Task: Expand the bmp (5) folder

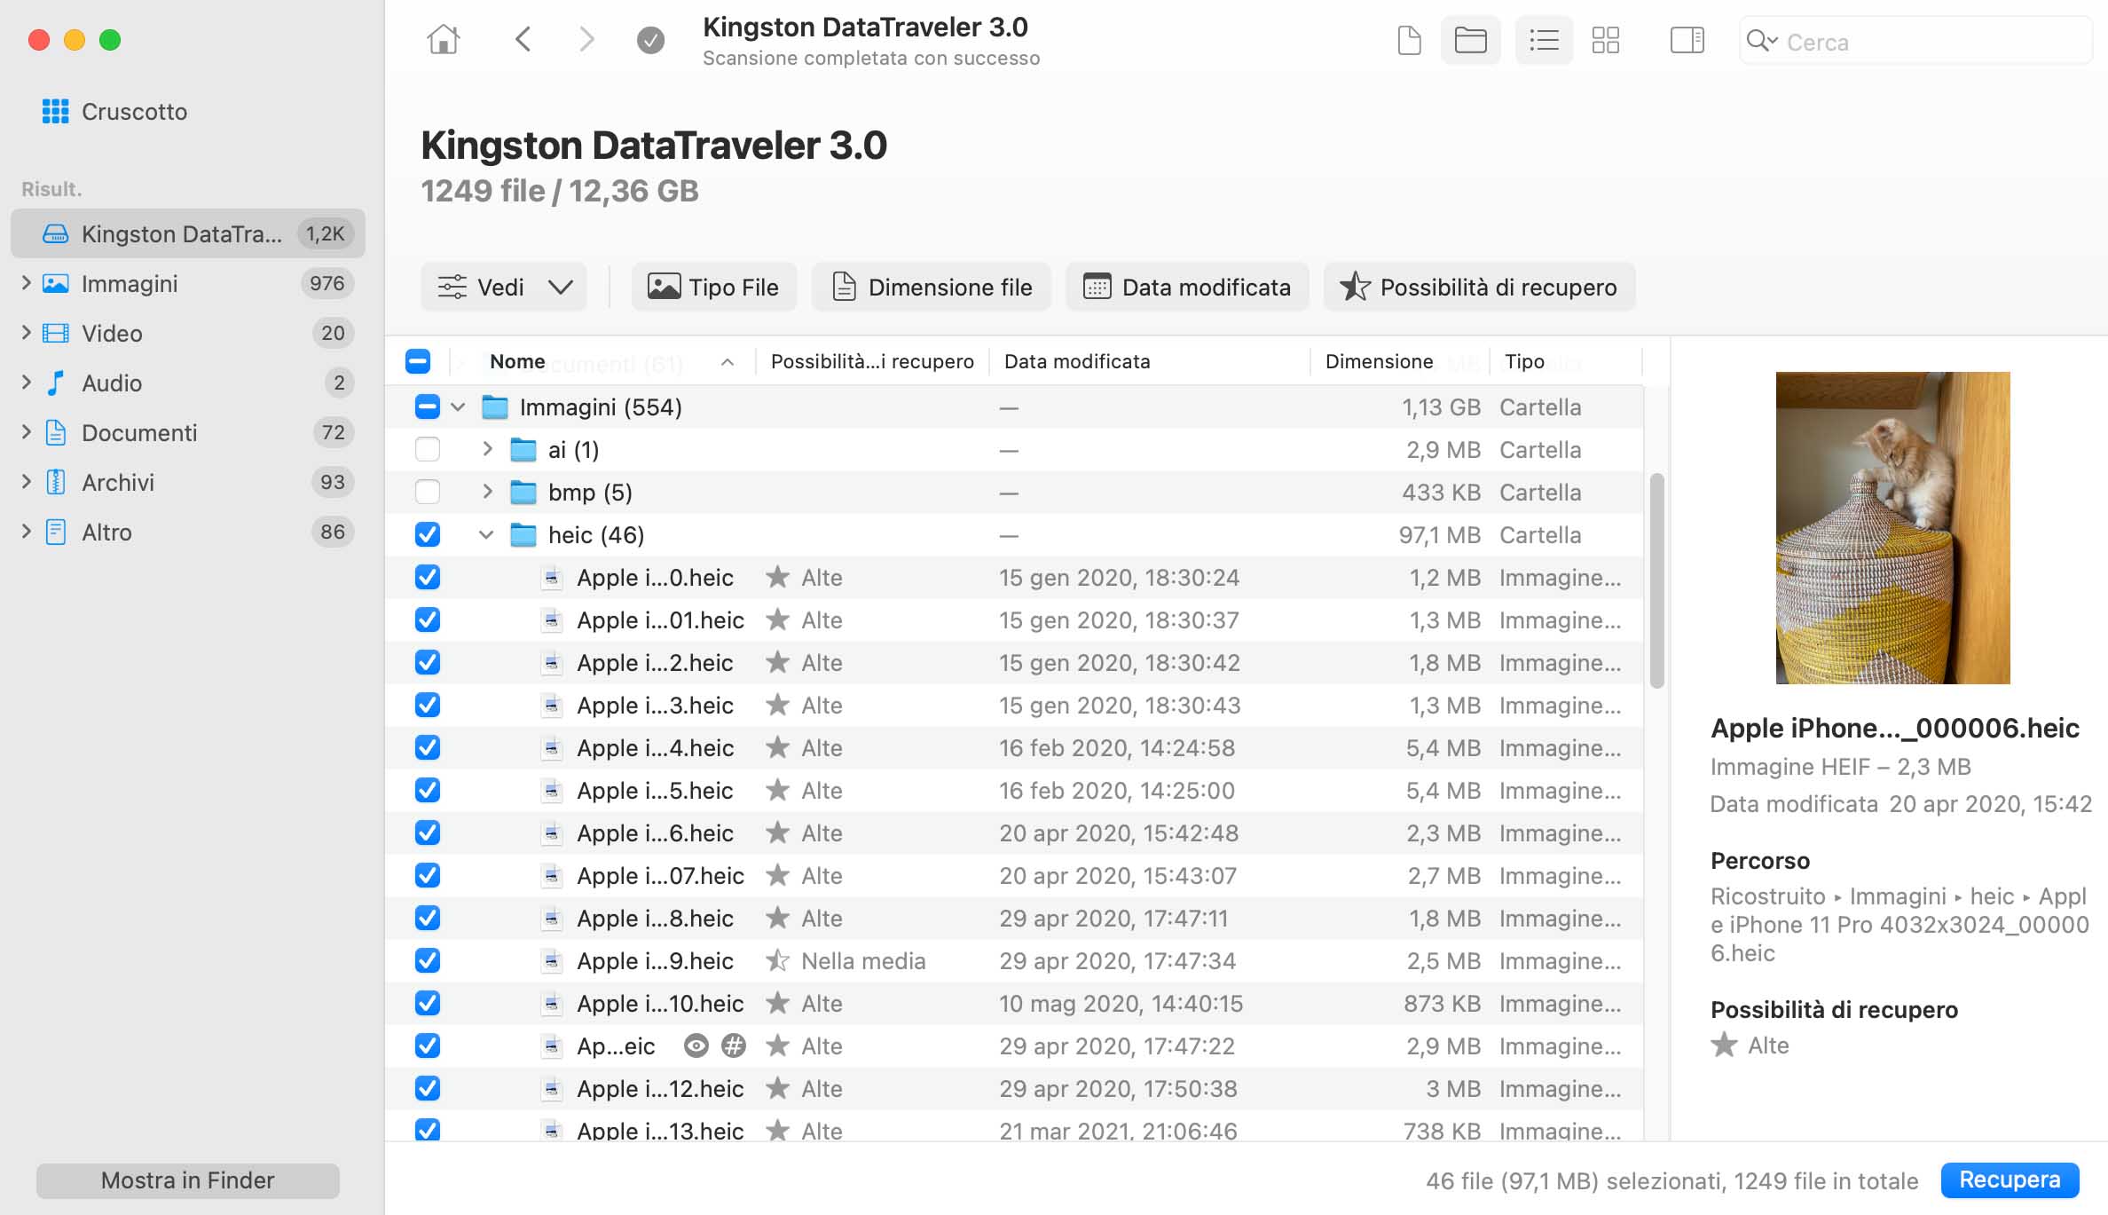Action: [x=487, y=492]
